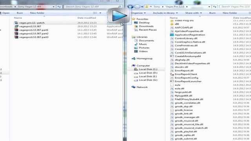Click the CreateMinidumpx64 icon
Viewport: 251px width, 141px height.
point(172,56)
